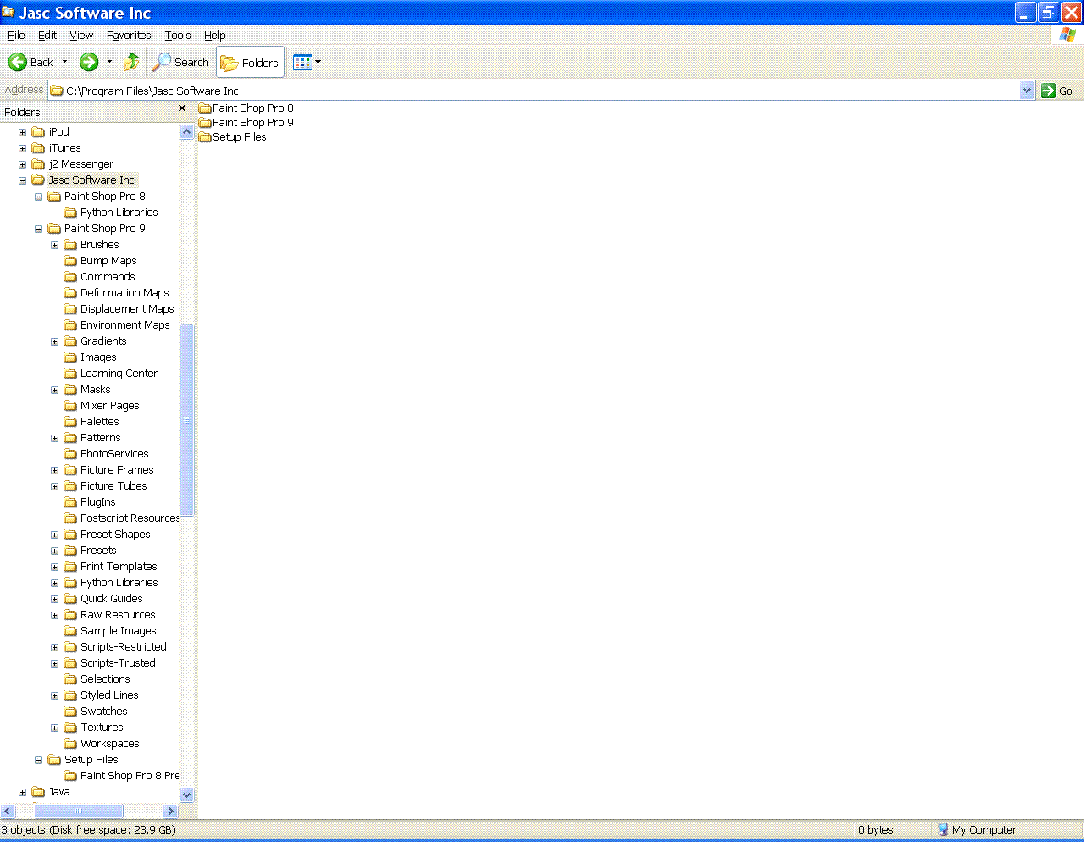Expand the Picture Frames node
This screenshot has width=1084, height=842.
[55, 470]
